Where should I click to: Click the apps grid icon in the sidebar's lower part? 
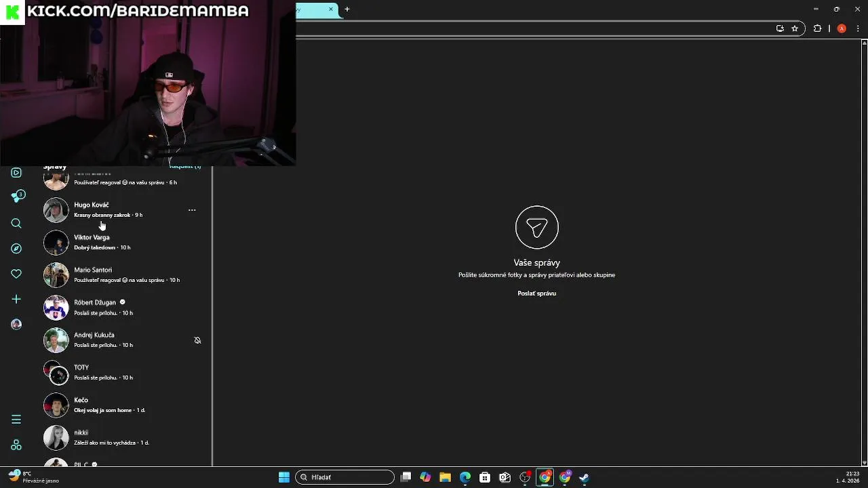(x=16, y=445)
